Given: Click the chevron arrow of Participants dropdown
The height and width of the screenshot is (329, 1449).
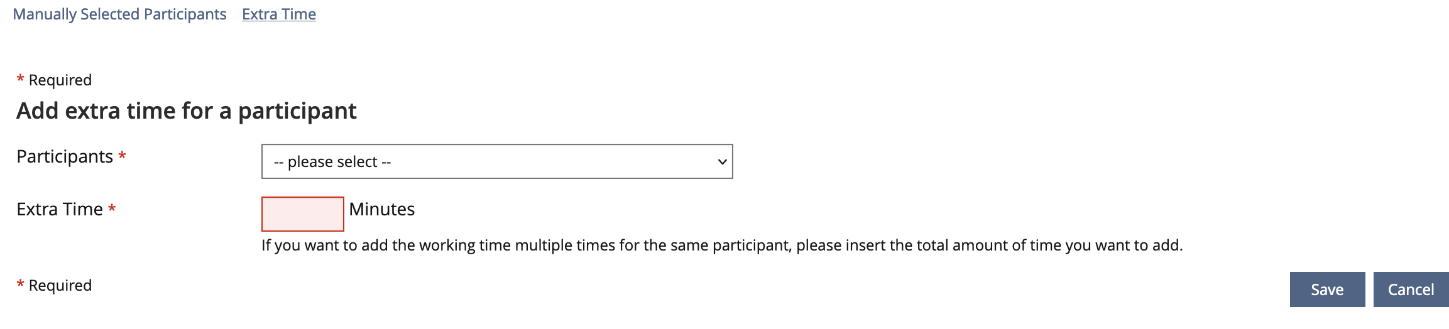Looking at the screenshot, I should tap(722, 162).
